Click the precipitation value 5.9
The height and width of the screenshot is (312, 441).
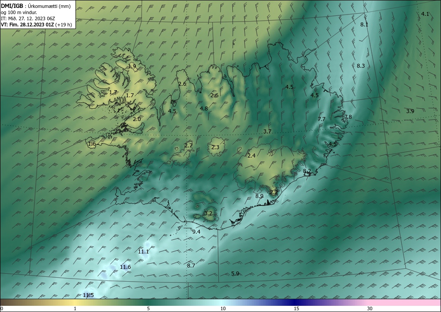(235, 274)
